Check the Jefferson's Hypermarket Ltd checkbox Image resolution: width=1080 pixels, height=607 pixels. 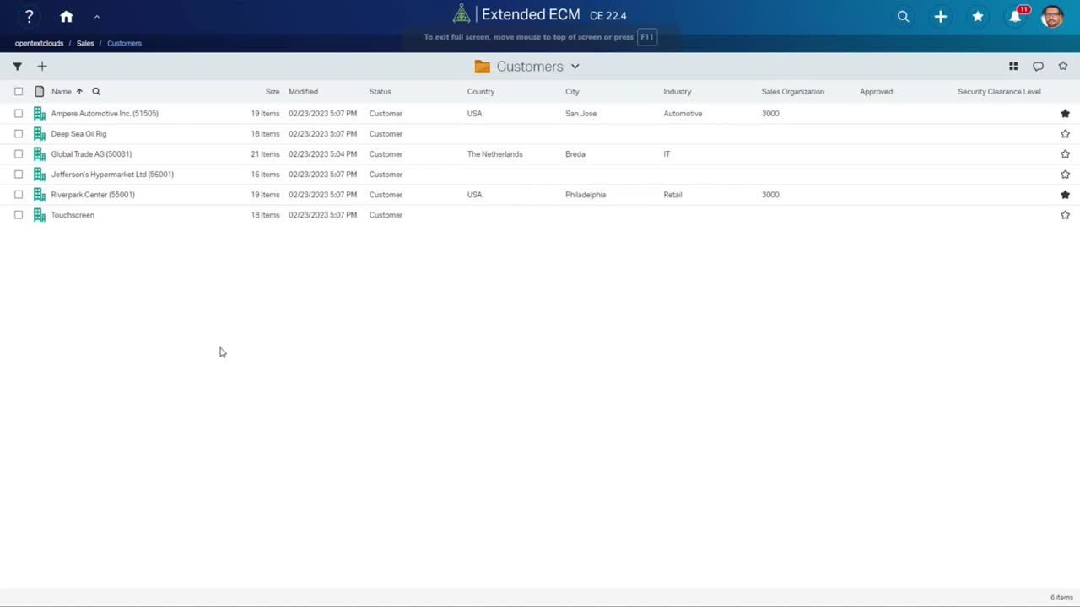[19, 175]
